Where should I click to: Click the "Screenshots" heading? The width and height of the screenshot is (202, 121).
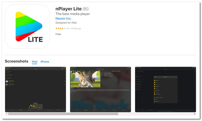click(16, 61)
